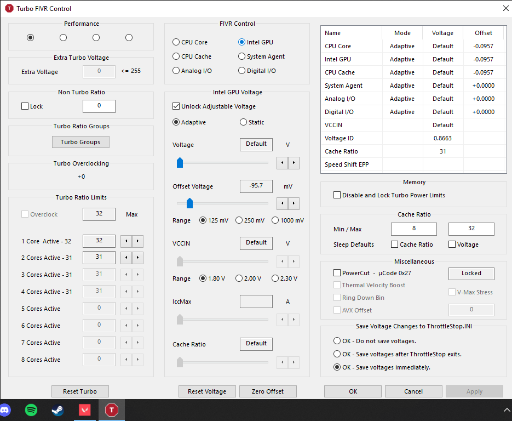The width and height of the screenshot is (512, 421).
Task: Click the Cancel button
Action: tap(413, 391)
